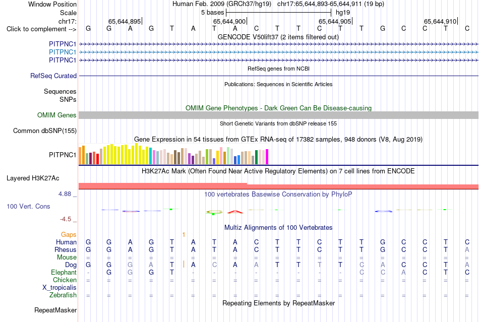Click the pink H3K27Ac signal bar
The image size is (479, 322).
(279, 186)
